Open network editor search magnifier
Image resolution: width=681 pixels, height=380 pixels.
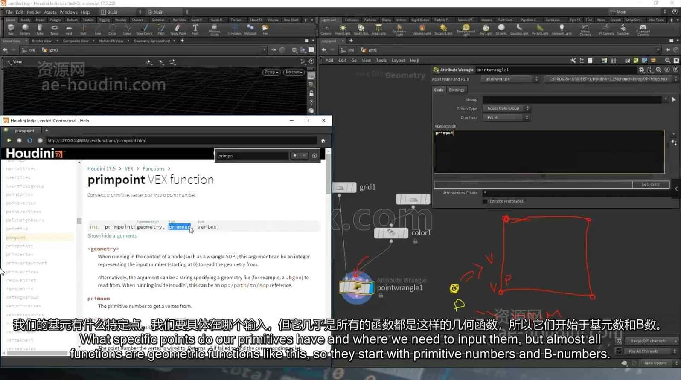(x=667, y=61)
